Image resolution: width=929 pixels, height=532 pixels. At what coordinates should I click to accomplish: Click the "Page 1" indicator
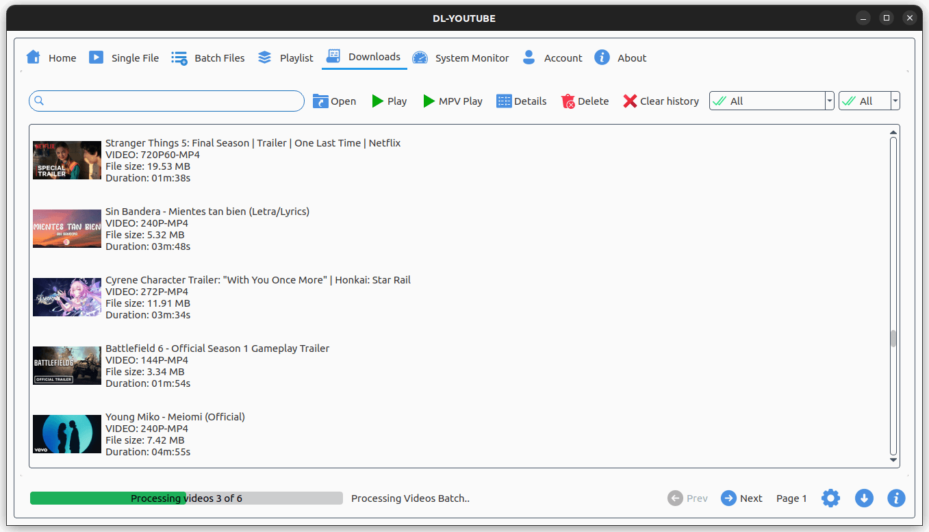(791, 498)
